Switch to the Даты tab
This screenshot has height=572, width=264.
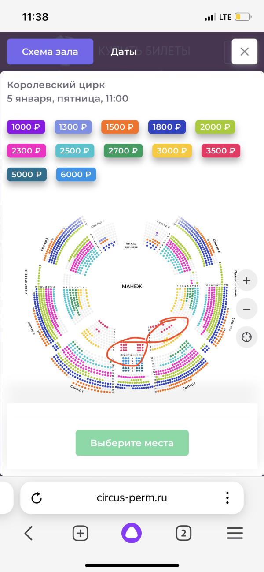coord(123,52)
